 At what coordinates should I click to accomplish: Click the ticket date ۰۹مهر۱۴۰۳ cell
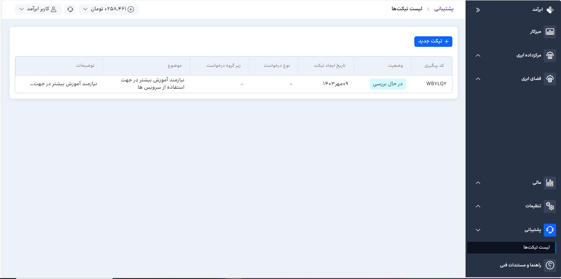336,84
